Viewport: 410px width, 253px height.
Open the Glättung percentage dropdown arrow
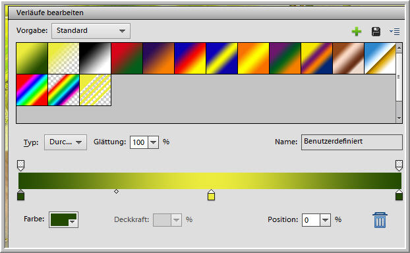[153, 142]
